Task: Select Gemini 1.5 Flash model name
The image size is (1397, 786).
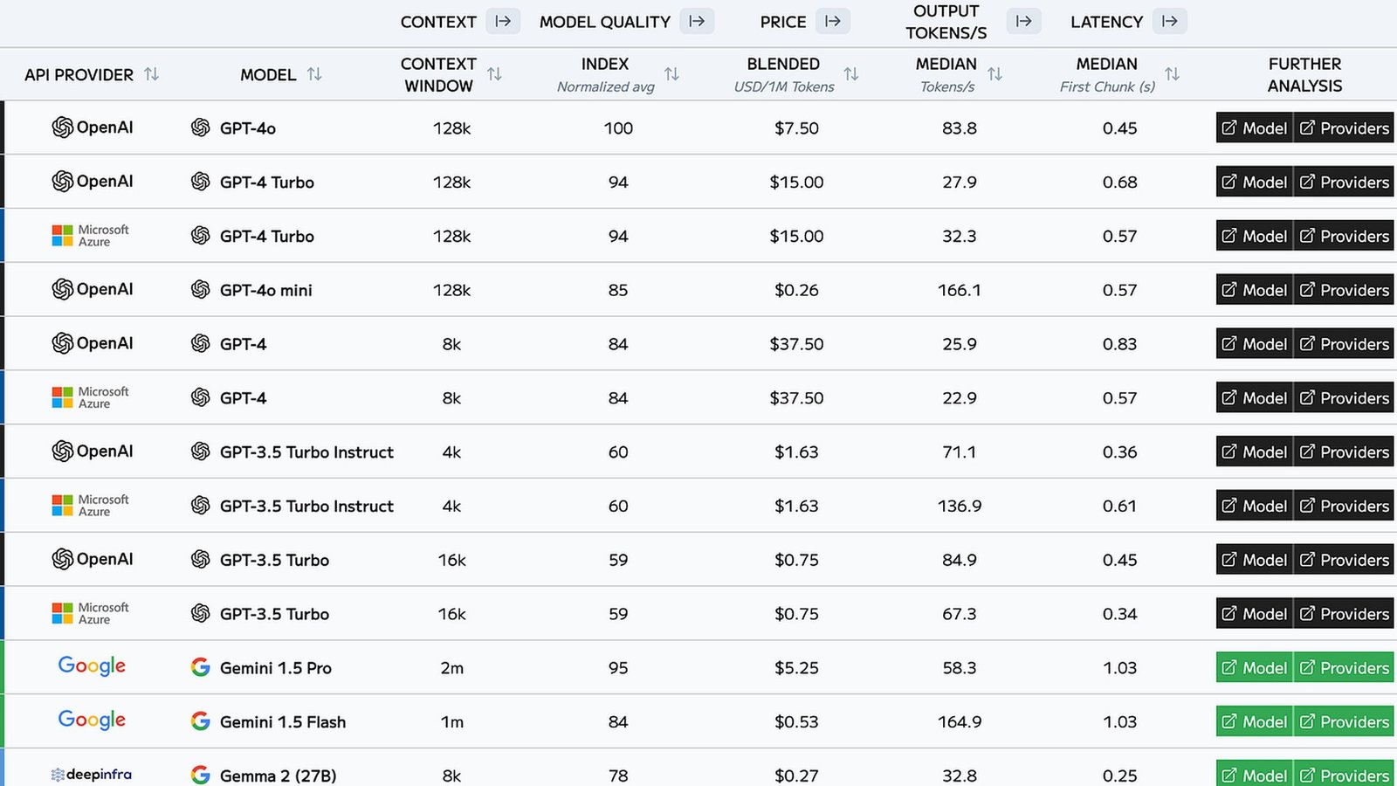Action: click(x=283, y=722)
